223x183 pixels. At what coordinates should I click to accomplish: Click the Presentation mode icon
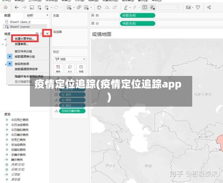(x=198, y=7)
